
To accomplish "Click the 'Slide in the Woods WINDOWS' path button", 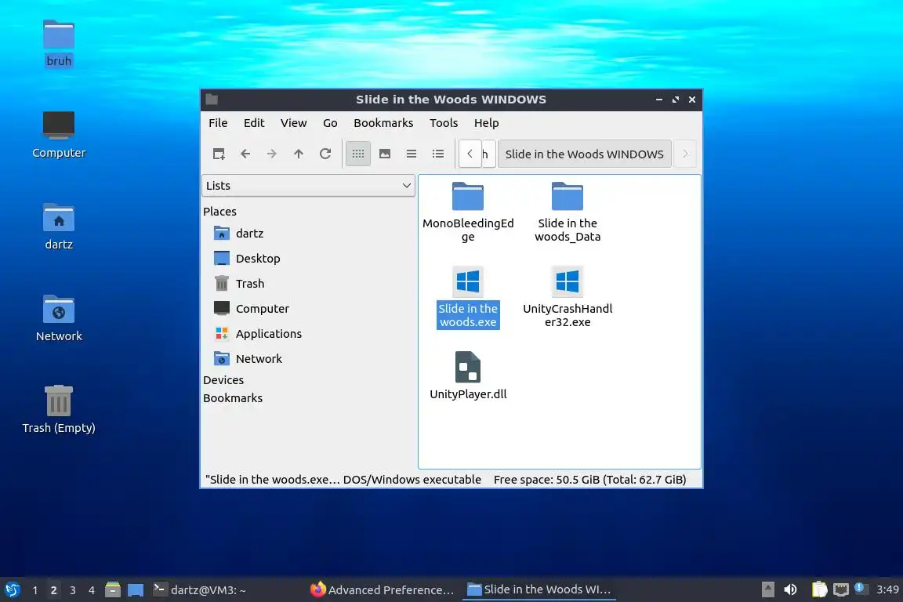I will pos(585,154).
